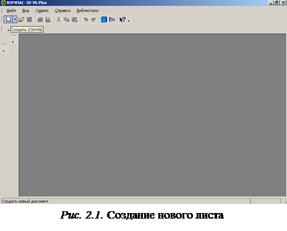The width and height of the screenshot is (287, 231).
Task: Open the Справка menu
Action: 62,11
